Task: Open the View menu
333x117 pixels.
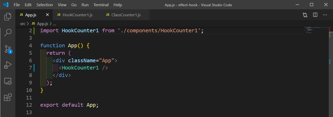Action: [62, 5]
